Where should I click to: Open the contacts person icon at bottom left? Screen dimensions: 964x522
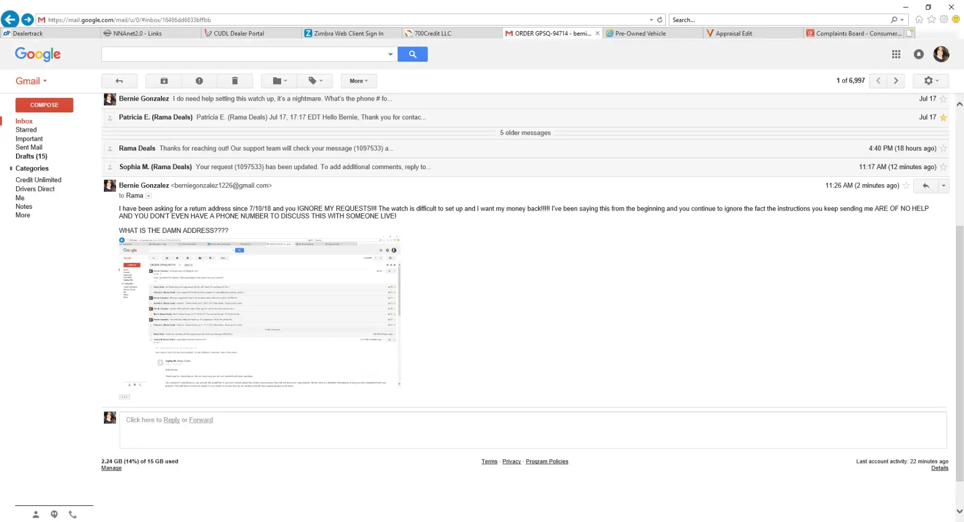36,515
